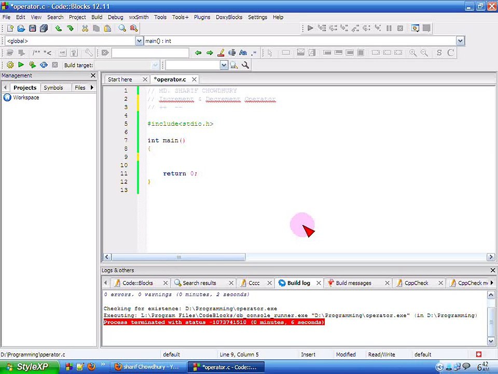The width and height of the screenshot is (498, 374).
Task: Open the global scope dropdown
Action: click(139, 41)
